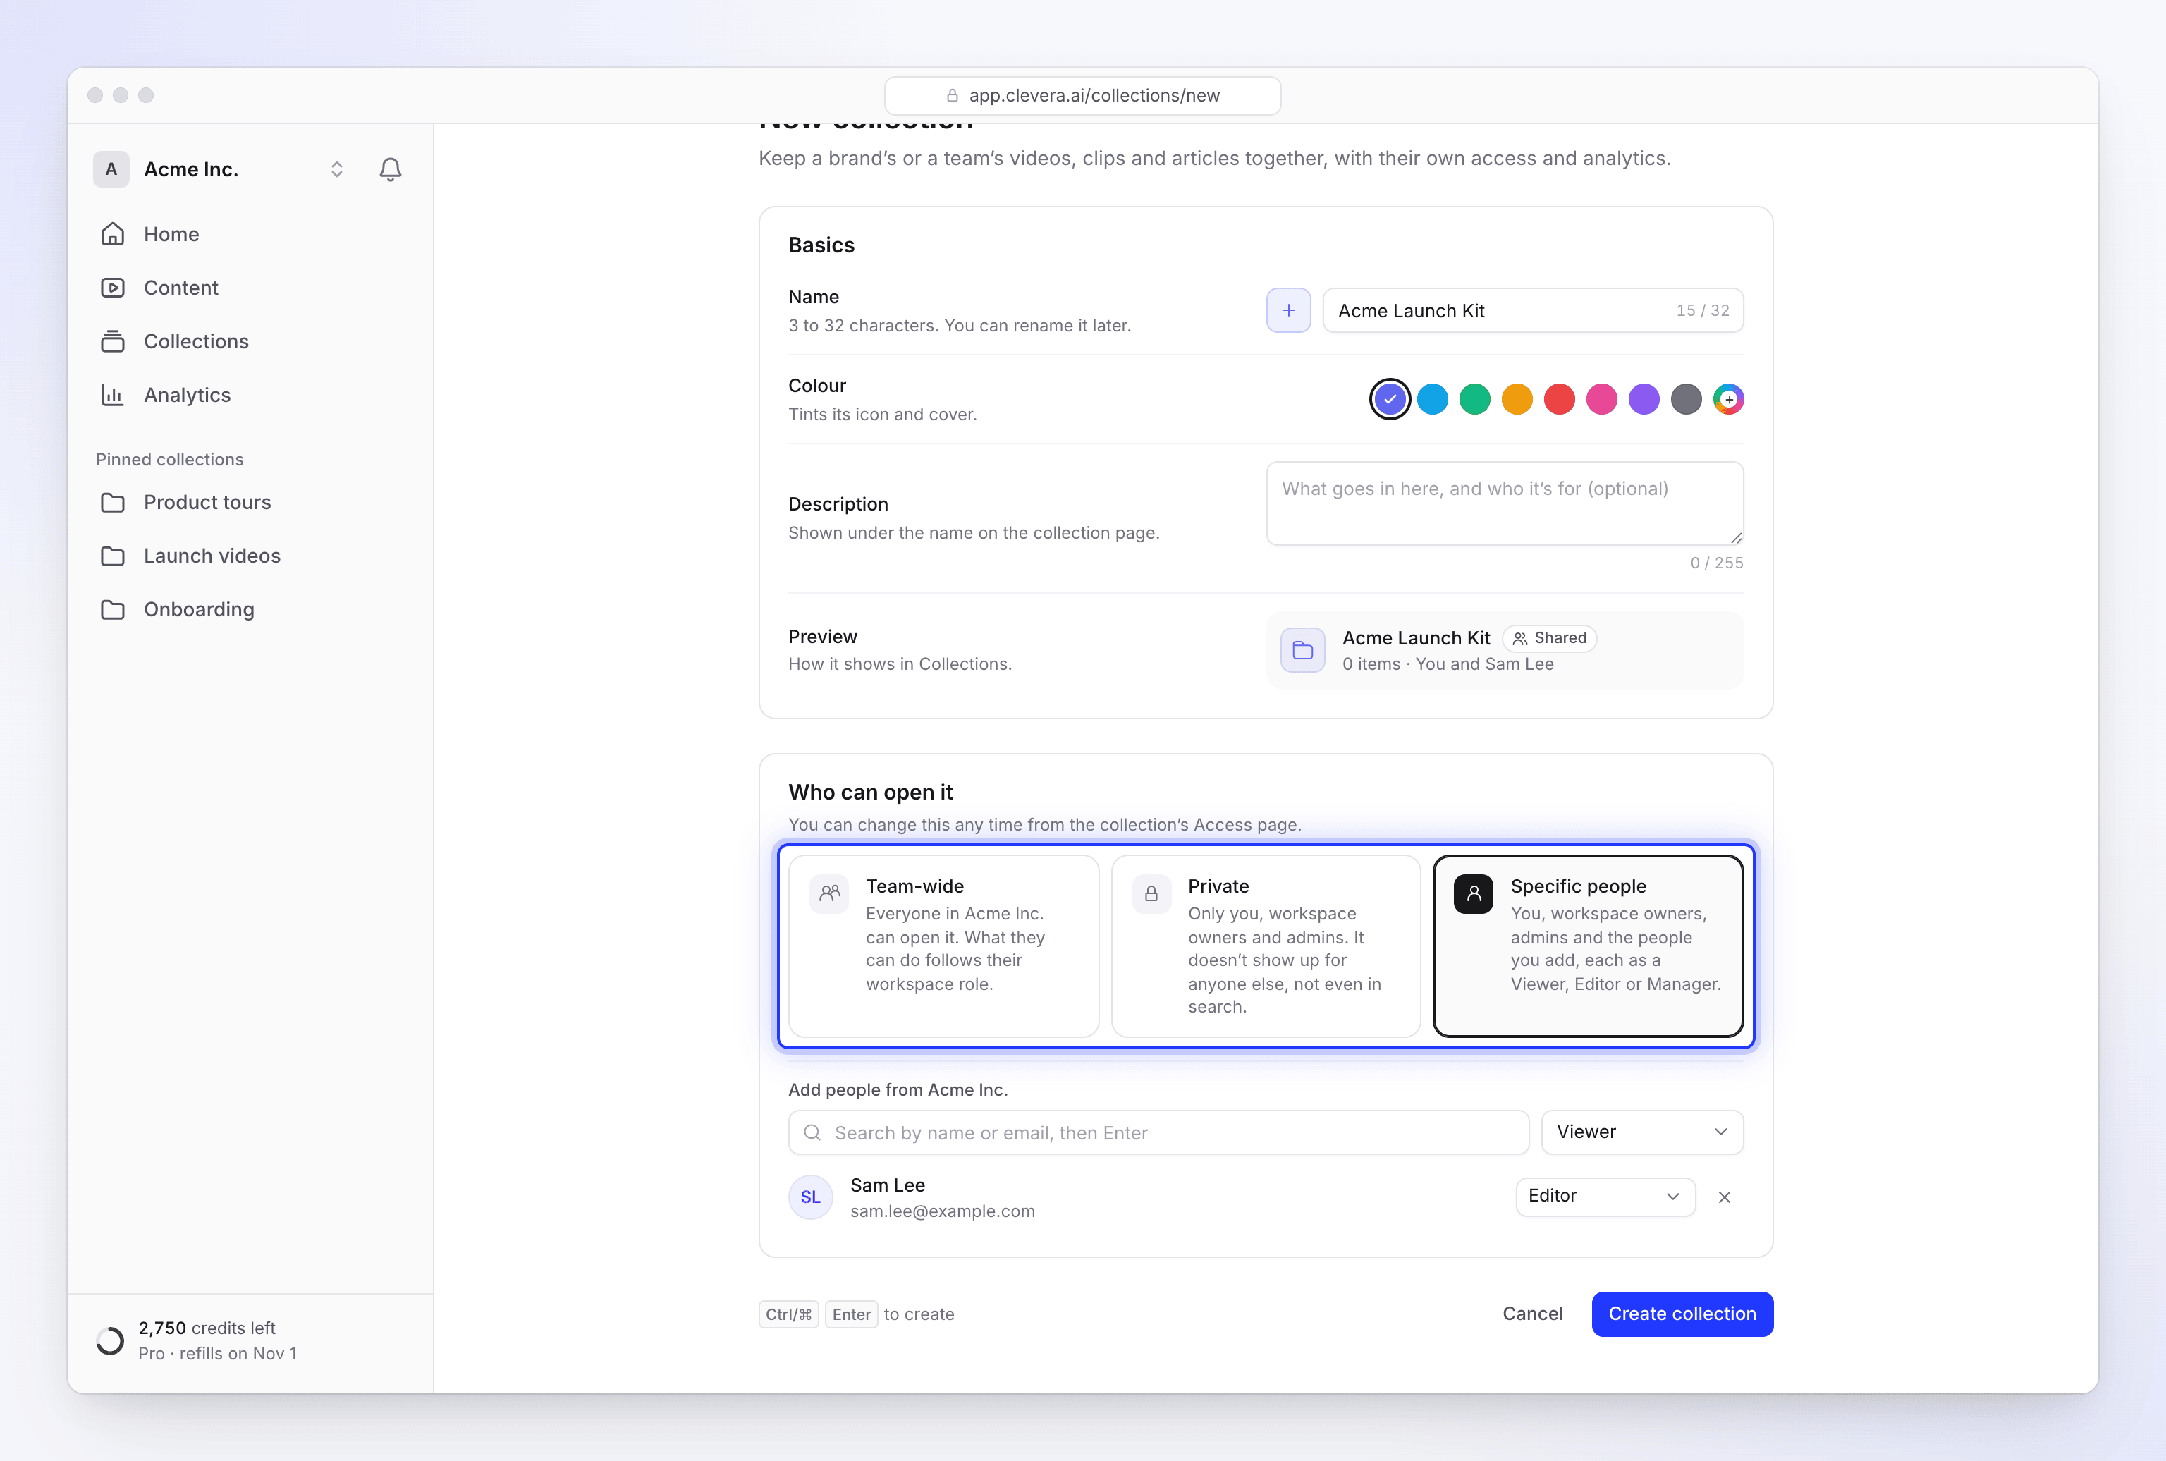This screenshot has height=1461, width=2166.
Task: Open the Viewer role dropdown
Action: point(1642,1132)
